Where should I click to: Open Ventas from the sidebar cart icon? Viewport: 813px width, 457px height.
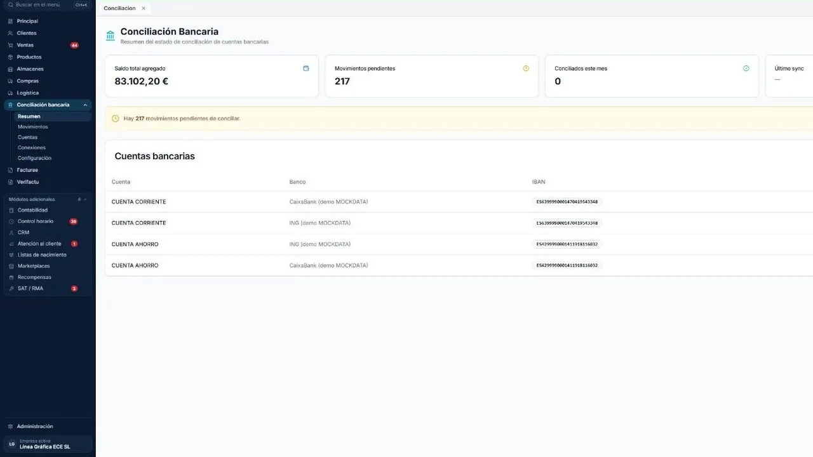(x=10, y=45)
